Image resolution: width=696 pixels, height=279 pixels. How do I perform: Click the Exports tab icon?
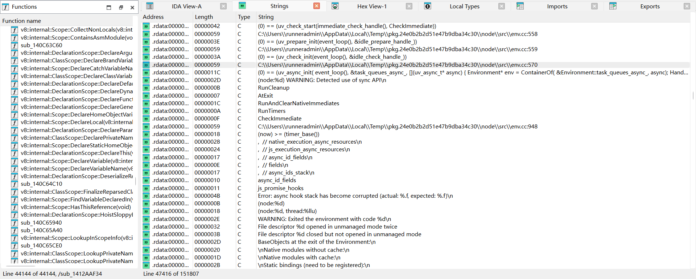(x=613, y=6)
